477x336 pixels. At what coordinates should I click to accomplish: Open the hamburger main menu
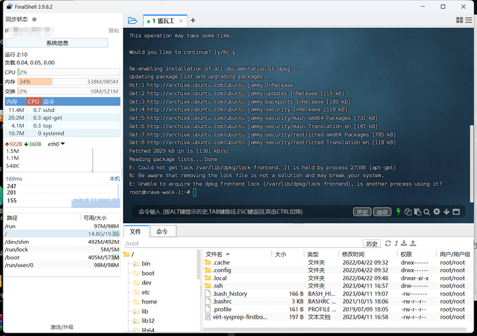(468, 20)
